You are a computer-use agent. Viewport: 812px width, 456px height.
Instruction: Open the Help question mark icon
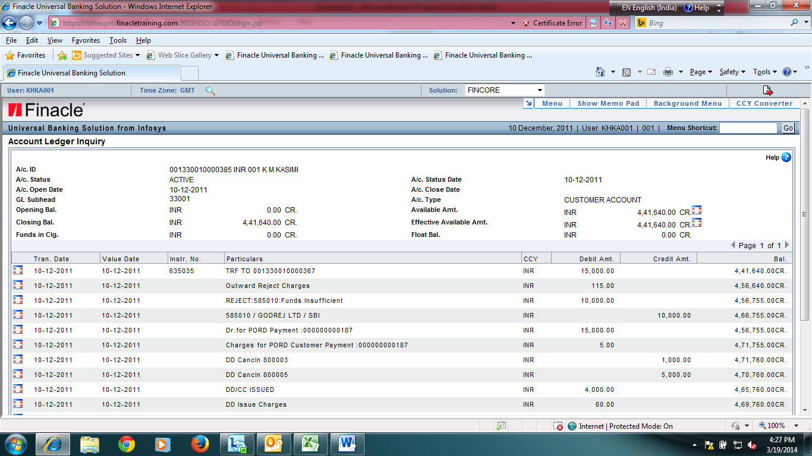pos(786,157)
